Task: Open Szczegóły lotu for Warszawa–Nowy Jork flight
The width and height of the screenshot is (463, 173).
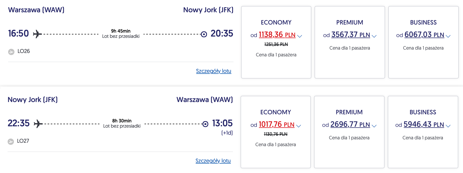Action: click(214, 71)
